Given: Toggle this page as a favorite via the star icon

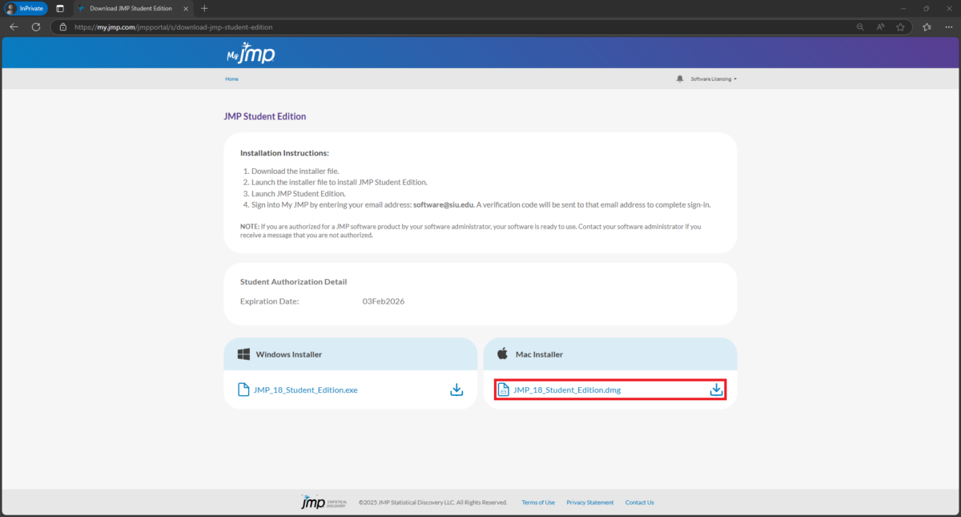Looking at the screenshot, I should coord(900,26).
